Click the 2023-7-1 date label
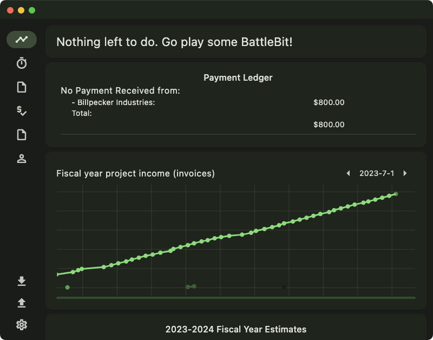Image resolution: width=433 pixels, height=340 pixels. (x=377, y=173)
